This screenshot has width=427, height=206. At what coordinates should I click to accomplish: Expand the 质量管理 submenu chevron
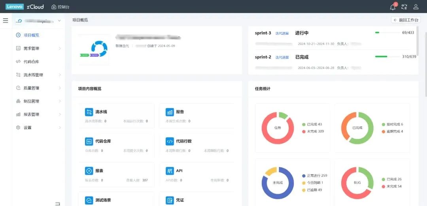coord(60,88)
